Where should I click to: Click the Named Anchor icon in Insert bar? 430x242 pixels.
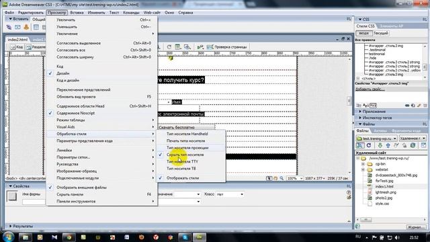tap(26, 27)
